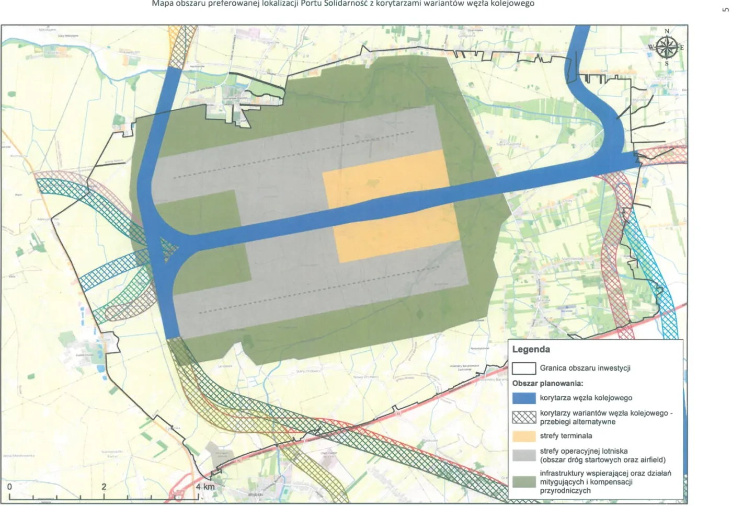Click the "Granica obszaru inwestycji" legend text

585,369
